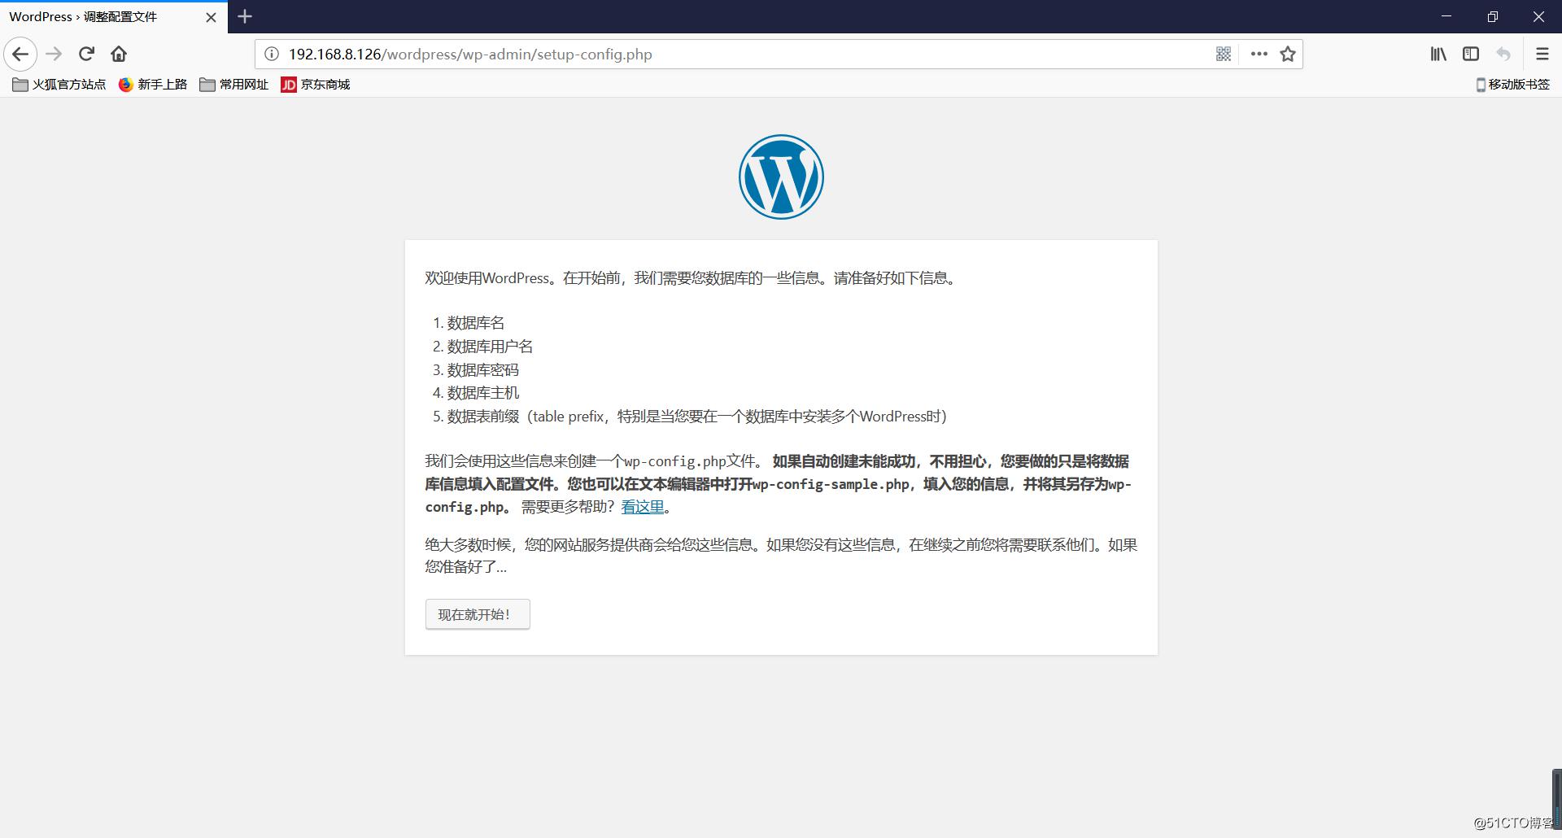Open 火狐官方站点 bookmark folder

point(59,85)
